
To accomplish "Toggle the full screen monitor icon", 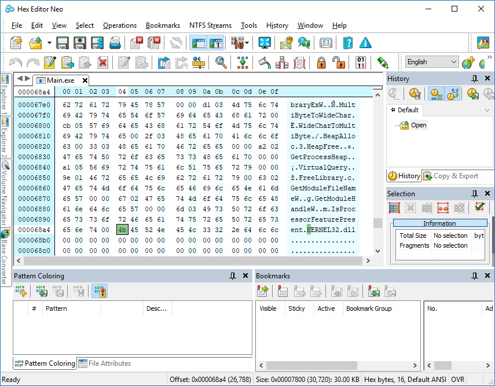I will click(x=265, y=43).
